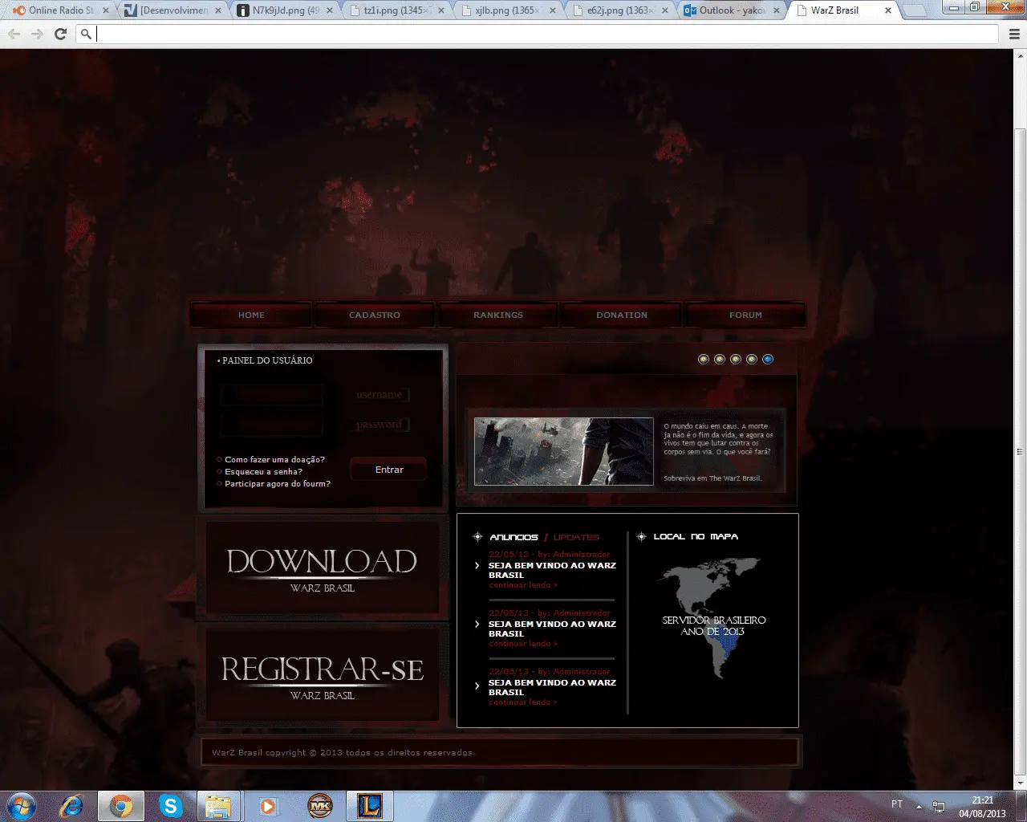
Task: Open second 'Seja bem vindo ao WarZ Brasil' headline
Action: click(x=552, y=629)
